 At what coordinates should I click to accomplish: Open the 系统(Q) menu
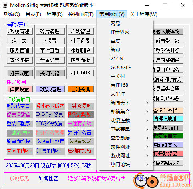click(12, 14)
